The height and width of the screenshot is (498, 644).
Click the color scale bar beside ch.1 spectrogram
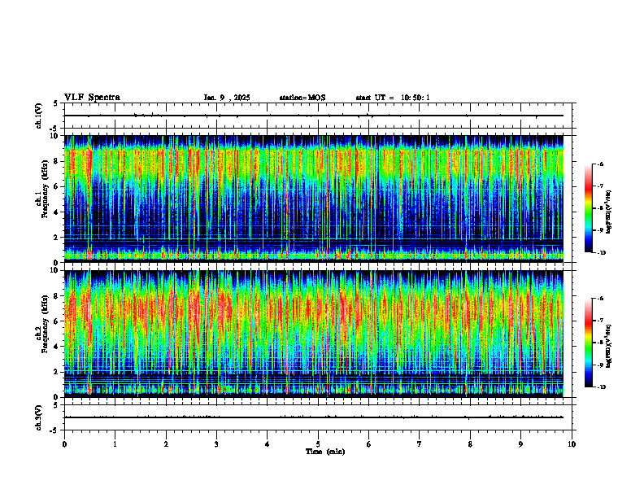[x=588, y=208]
